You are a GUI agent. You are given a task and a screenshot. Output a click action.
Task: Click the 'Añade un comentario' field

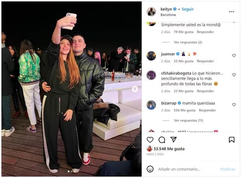pos(184,169)
